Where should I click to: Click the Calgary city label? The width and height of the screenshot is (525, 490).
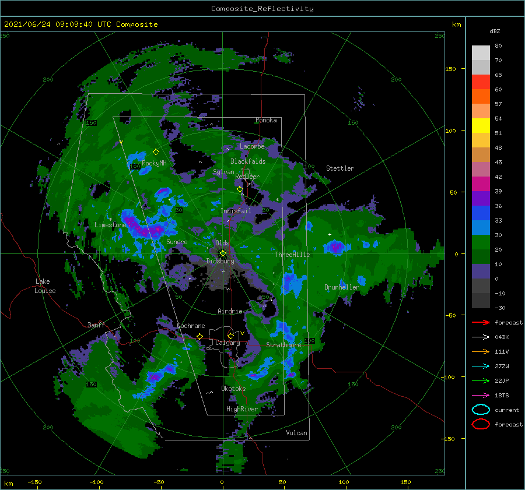click(228, 343)
